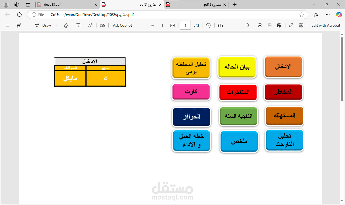Click the green انتاجيه السنه button
The image size is (345, 205).
239,116
